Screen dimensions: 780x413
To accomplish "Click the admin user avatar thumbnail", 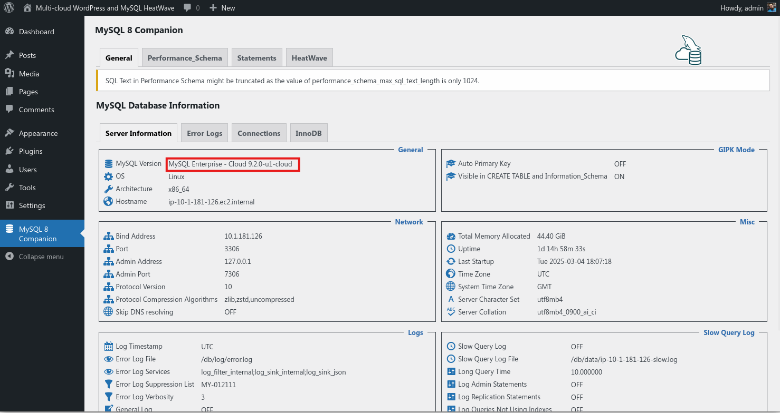I will (771, 8).
